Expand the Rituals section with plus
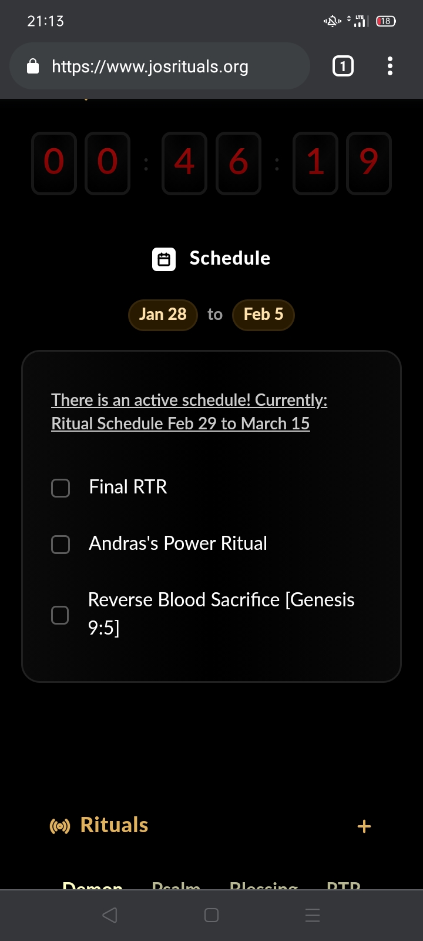Image resolution: width=423 pixels, height=941 pixels. click(x=364, y=826)
